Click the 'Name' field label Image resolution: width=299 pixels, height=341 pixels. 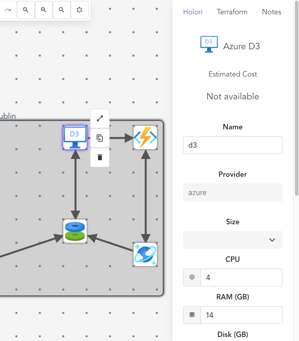point(233,127)
